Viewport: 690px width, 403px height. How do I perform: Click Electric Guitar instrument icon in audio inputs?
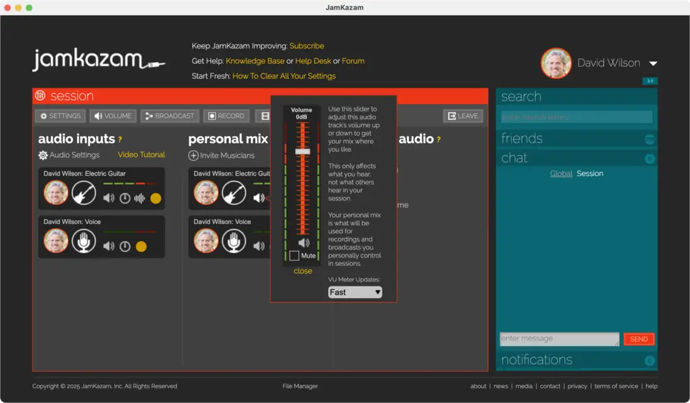[x=83, y=193]
